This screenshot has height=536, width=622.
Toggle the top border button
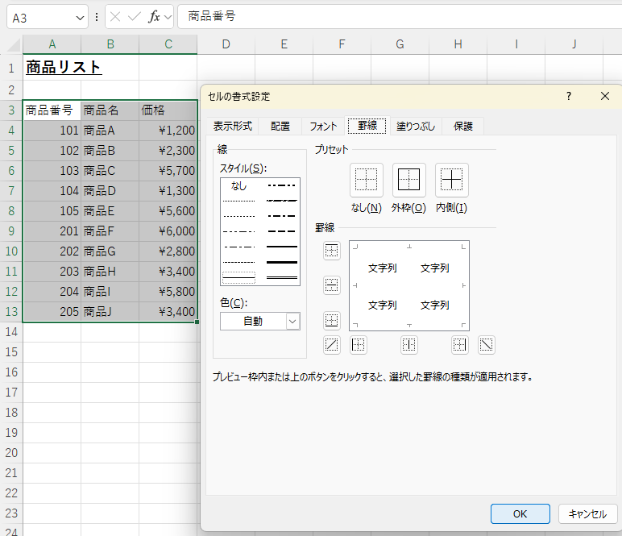pos(332,251)
